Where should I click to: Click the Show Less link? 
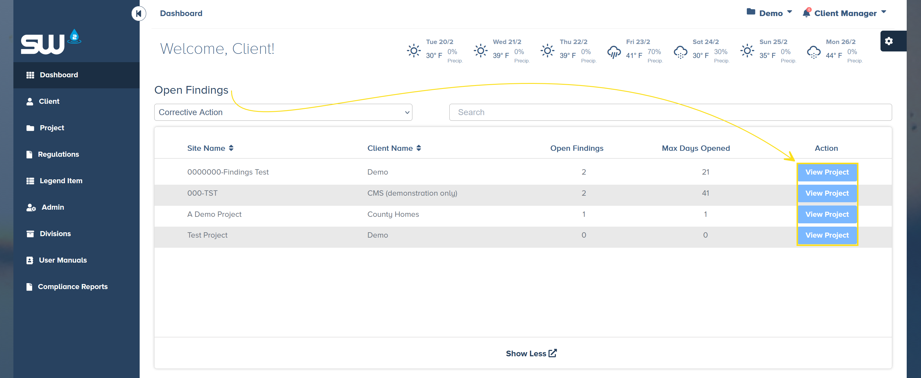click(x=526, y=353)
